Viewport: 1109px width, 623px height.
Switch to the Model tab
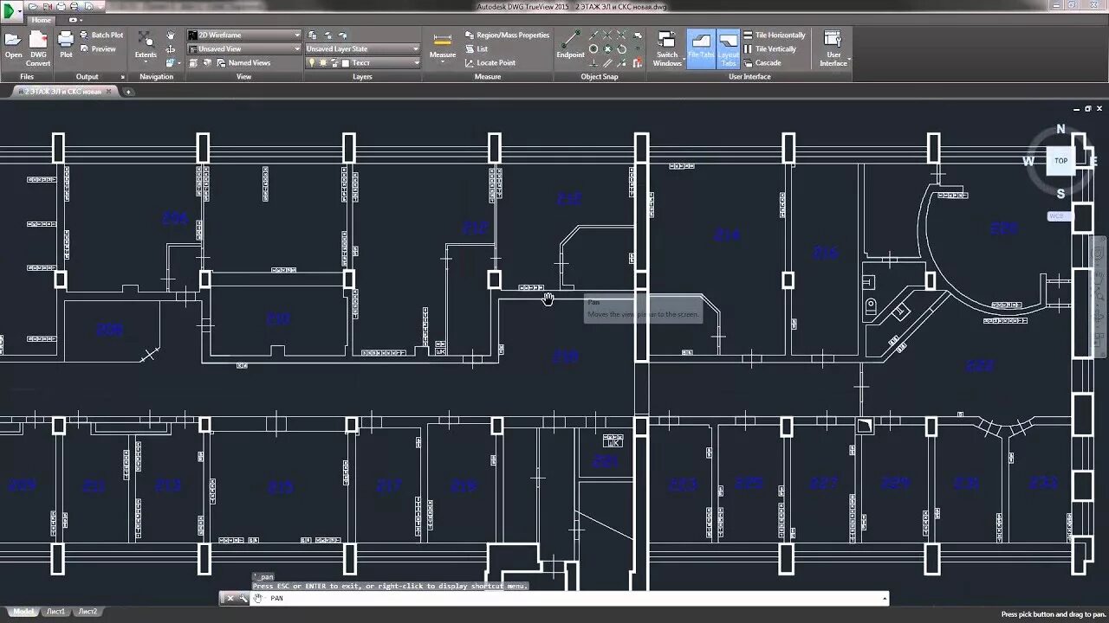[x=24, y=612]
